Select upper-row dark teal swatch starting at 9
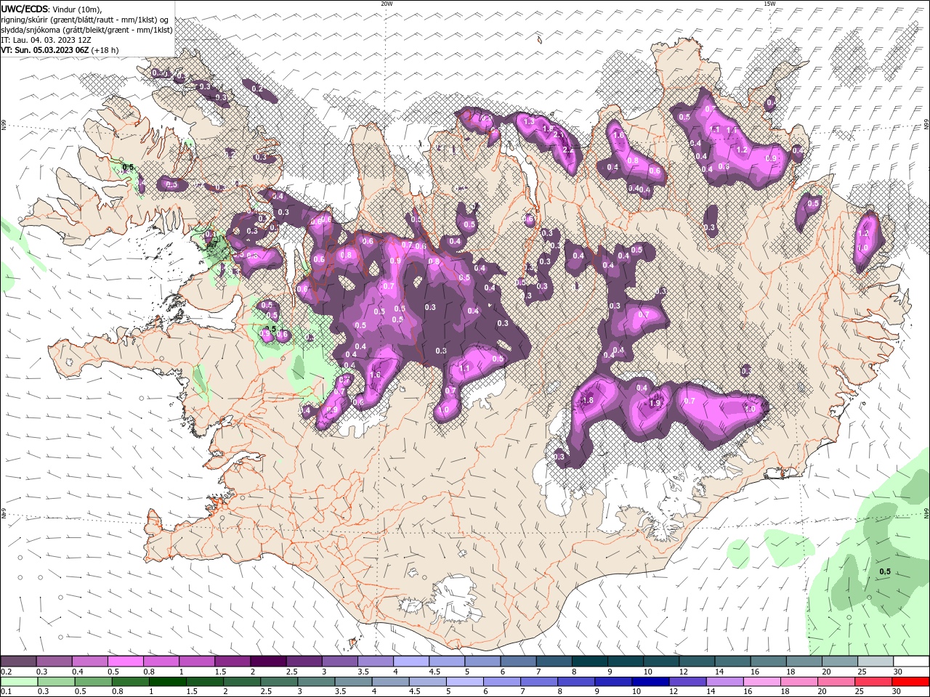930x697 pixels. click(626, 661)
